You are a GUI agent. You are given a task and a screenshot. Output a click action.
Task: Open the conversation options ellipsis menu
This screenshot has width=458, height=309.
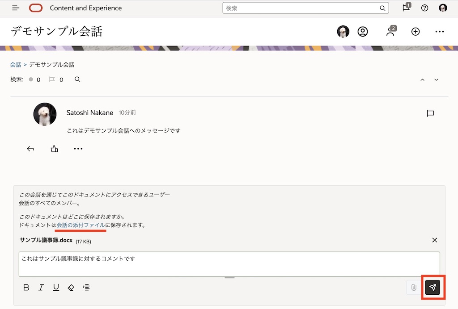[x=439, y=32]
